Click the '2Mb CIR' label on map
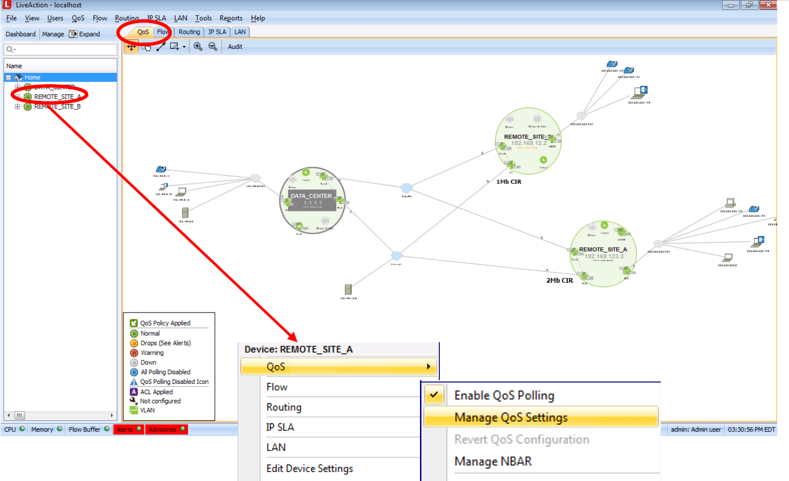This screenshot has height=481, width=789. tap(559, 280)
